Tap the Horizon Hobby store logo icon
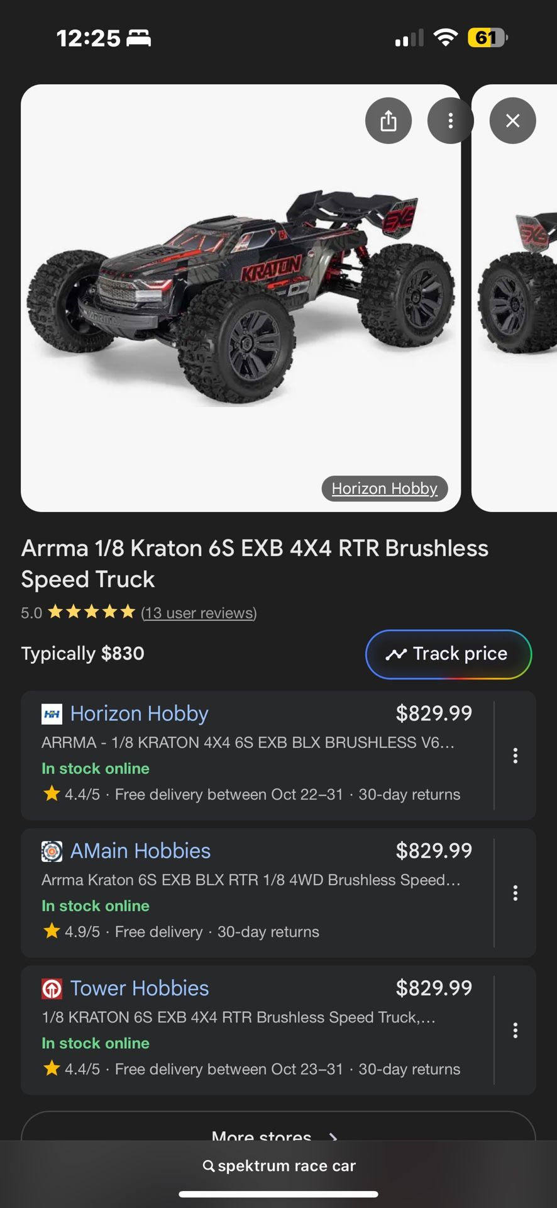This screenshot has width=557, height=1208. click(x=52, y=714)
